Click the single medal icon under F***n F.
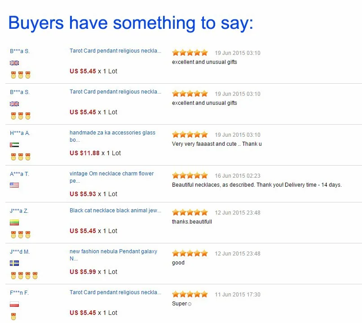The width and height of the screenshot is (362, 323). click(x=13, y=316)
